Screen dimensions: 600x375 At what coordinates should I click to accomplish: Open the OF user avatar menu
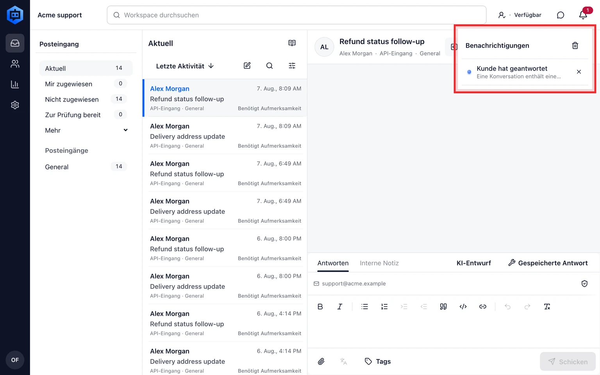point(15,360)
